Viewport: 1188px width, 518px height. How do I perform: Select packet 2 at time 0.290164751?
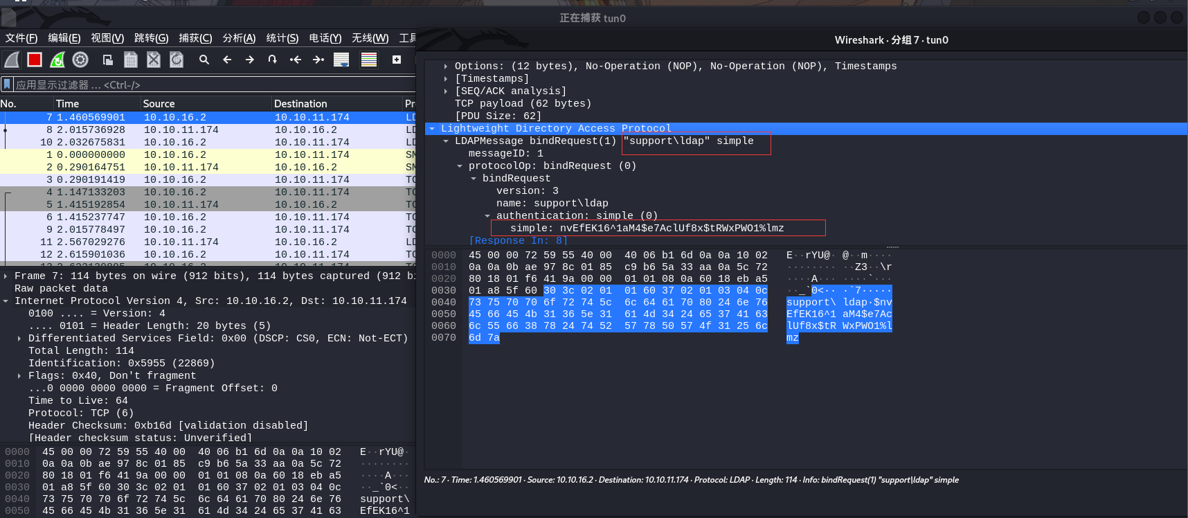(x=208, y=168)
